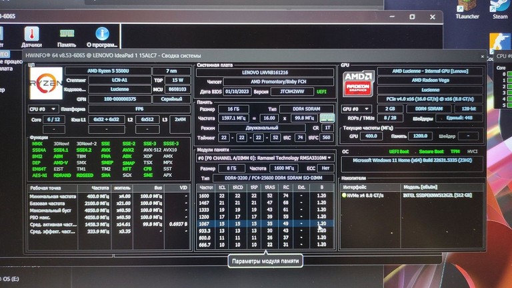Select the INTEL SSDPEKNW512GZL drive entry

pyautogui.click(x=412, y=195)
